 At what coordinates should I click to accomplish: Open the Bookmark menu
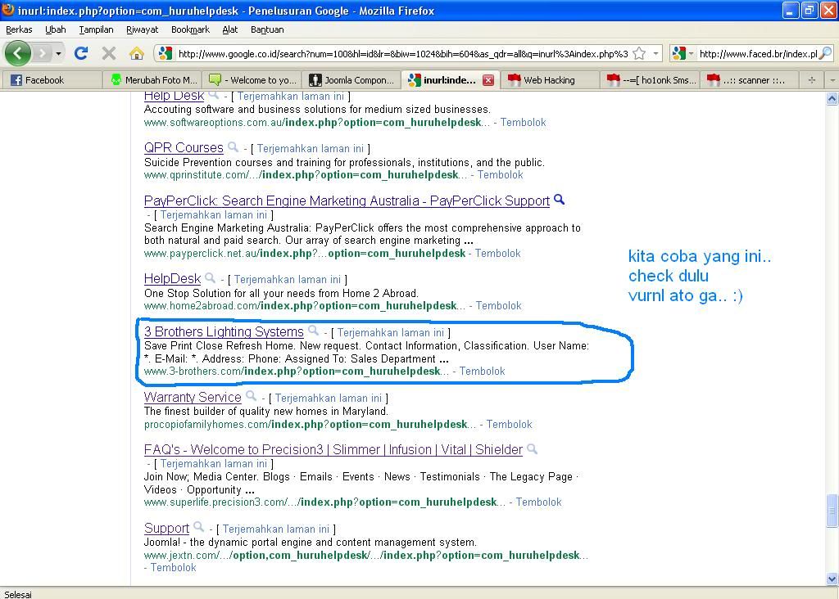tap(190, 29)
